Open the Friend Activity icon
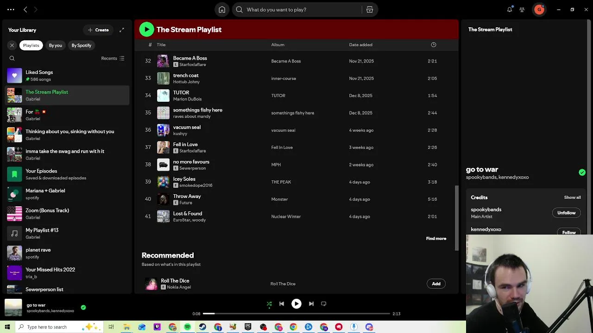 [x=522, y=9]
